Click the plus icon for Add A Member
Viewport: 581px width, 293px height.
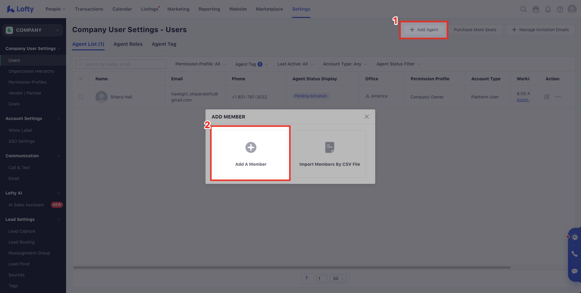tap(251, 148)
